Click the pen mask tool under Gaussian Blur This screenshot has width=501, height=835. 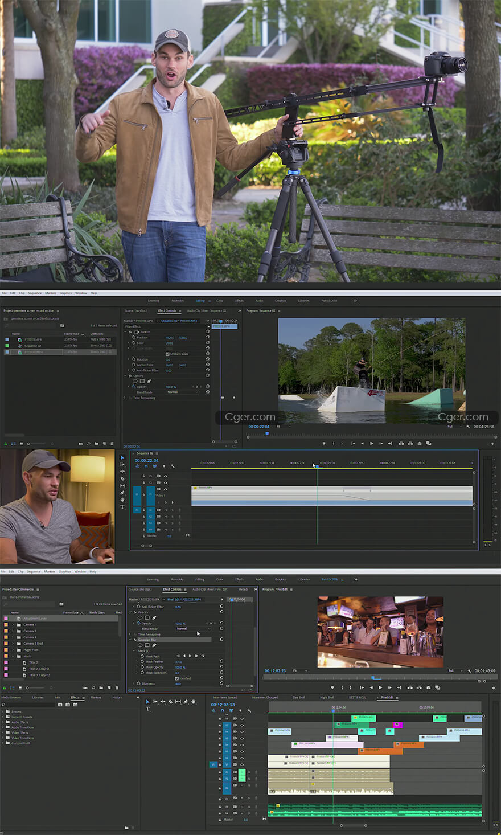click(x=154, y=645)
